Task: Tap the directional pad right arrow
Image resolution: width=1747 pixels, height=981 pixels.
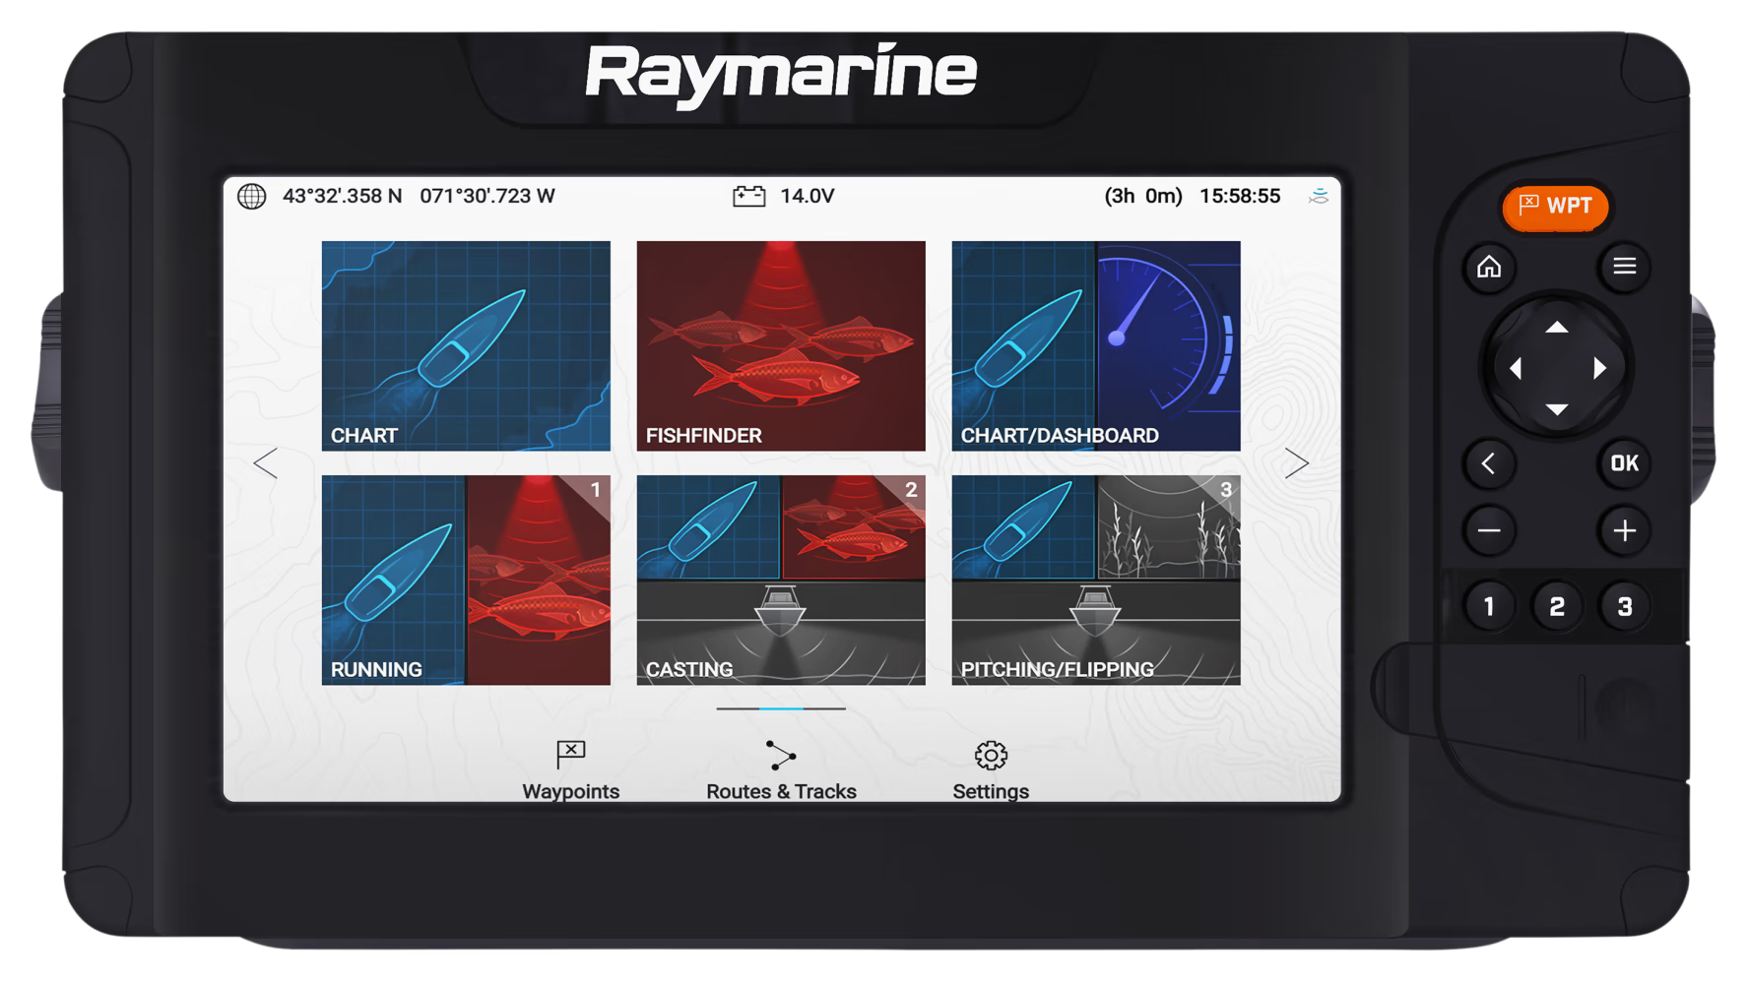Action: pos(1599,368)
